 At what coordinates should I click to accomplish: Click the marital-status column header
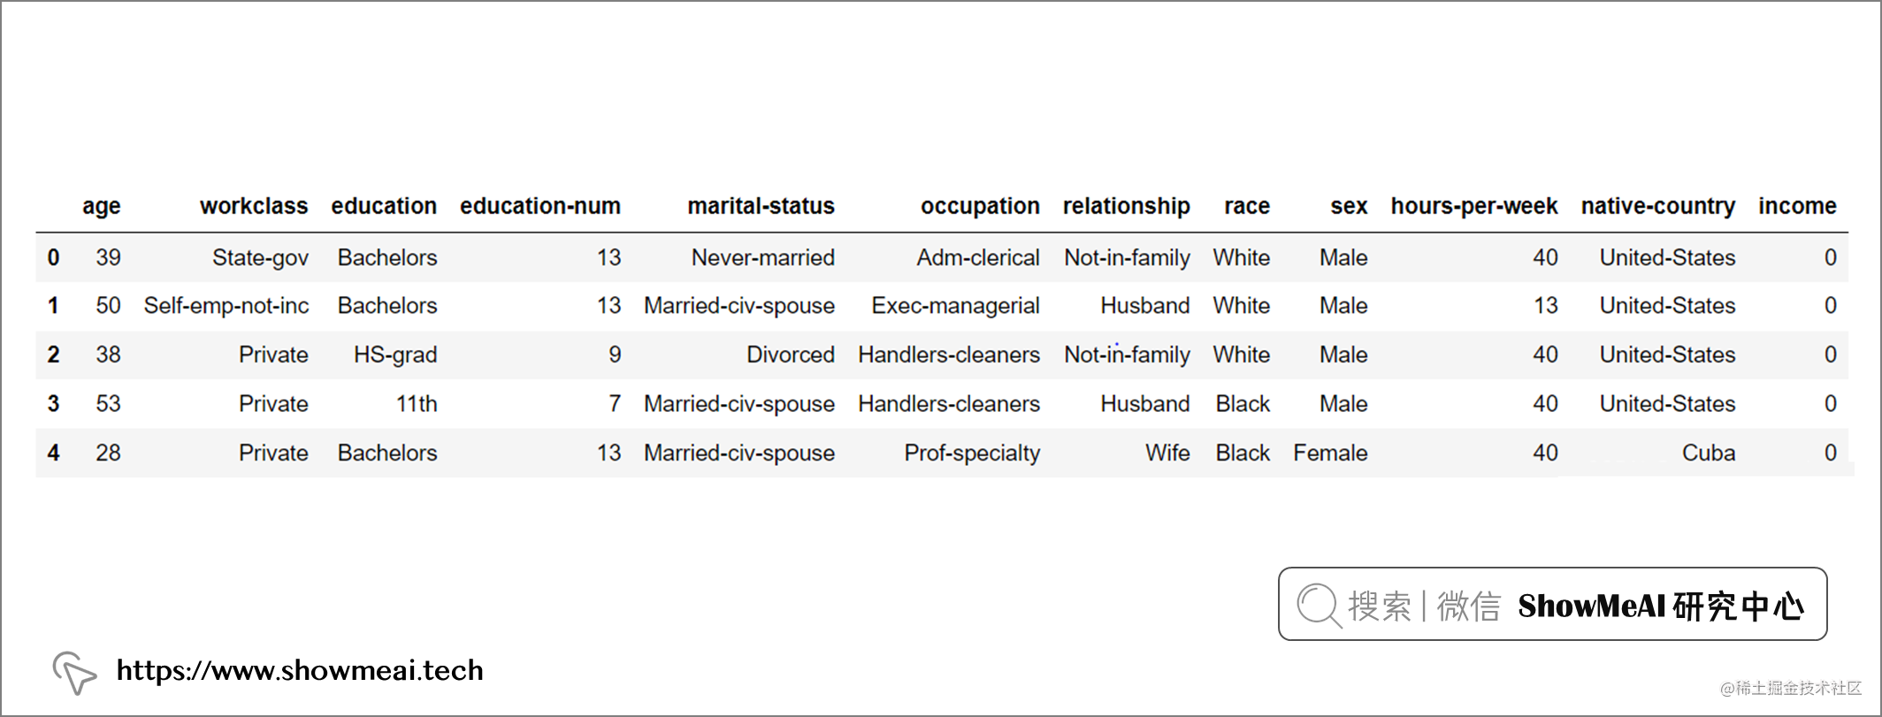[x=761, y=206]
